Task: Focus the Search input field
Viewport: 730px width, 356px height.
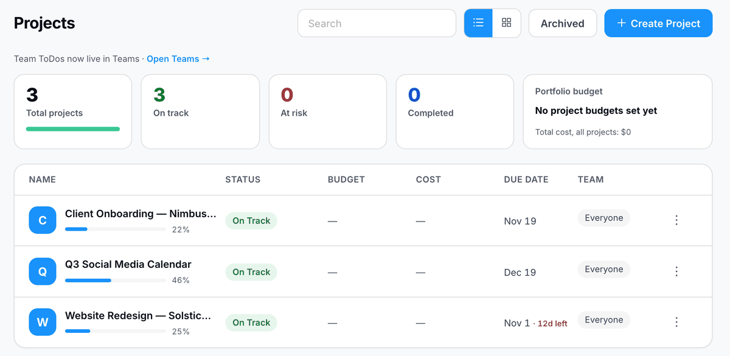Action: pos(377,23)
